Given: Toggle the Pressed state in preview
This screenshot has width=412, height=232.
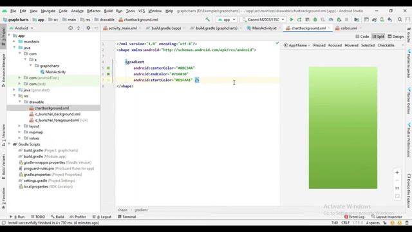Looking at the screenshot, I should pyautogui.click(x=319, y=45).
